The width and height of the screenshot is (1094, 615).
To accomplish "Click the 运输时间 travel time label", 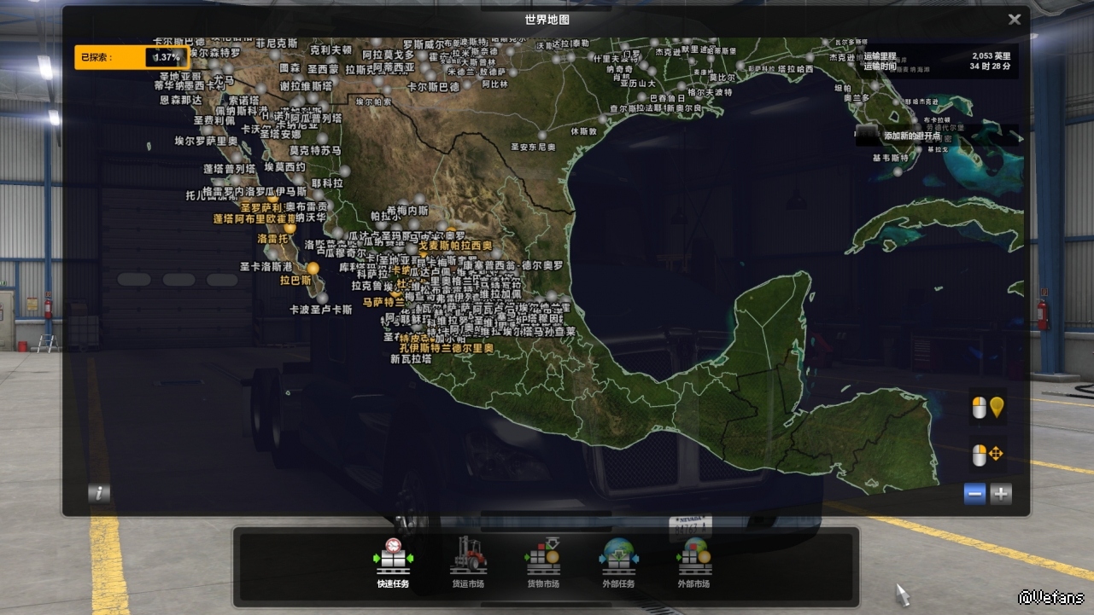I will coord(880,66).
